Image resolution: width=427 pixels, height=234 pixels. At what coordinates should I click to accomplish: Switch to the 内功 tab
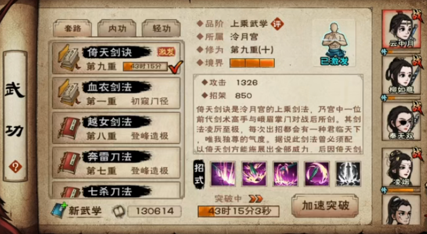click(x=117, y=28)
